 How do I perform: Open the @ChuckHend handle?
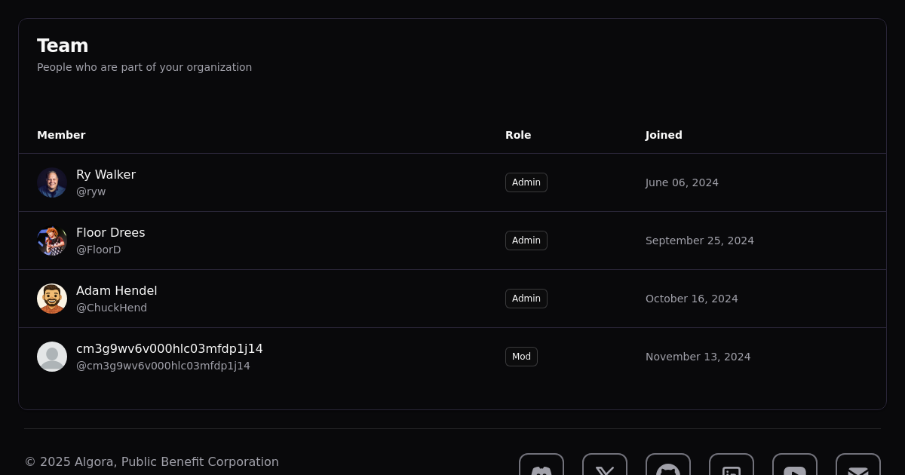(112, 308)
